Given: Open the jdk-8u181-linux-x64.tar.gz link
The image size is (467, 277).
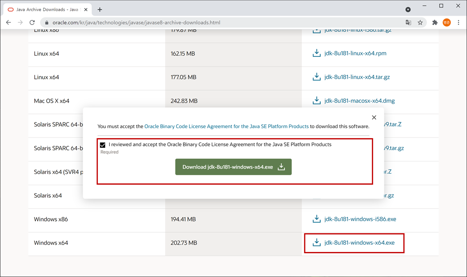Looking at the screenshot, I should (357, 77).
